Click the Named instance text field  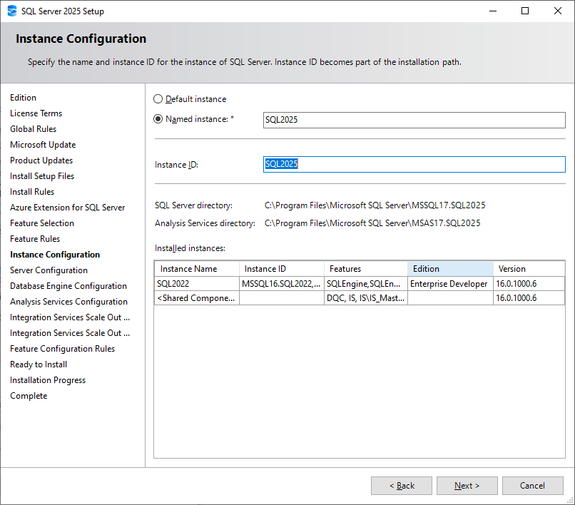click(x=414, y=120)
